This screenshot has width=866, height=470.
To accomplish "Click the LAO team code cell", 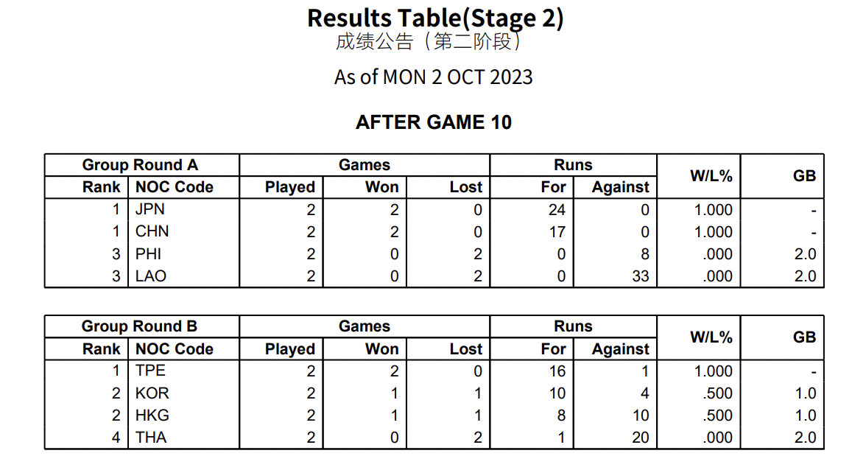I will pyautogui.click(x=151, y=276).
